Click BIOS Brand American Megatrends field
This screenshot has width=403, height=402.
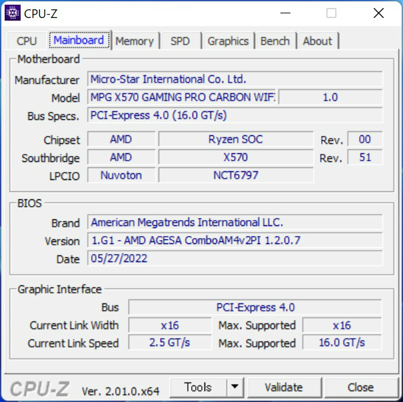(x=234, y=222)
